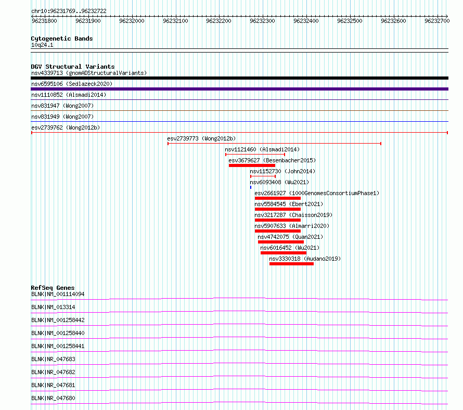Image resolution: width=463 pixels, height=410 pixels.
Task: Open gene BLNK|NR_047683
Action: (53, 359)
